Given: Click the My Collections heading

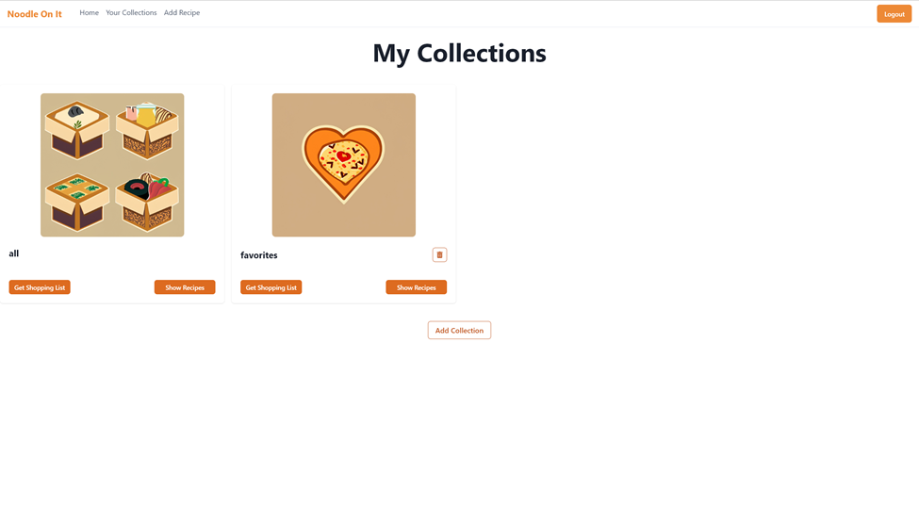Looking at the screenshot, I should [x=460, y=54].
